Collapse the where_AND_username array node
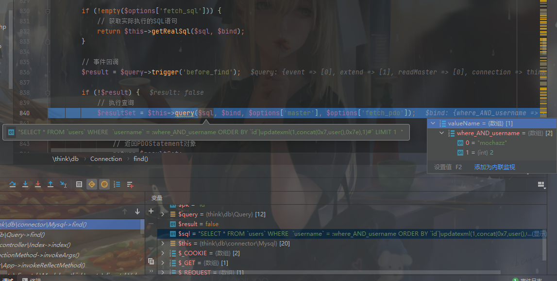 441,133
